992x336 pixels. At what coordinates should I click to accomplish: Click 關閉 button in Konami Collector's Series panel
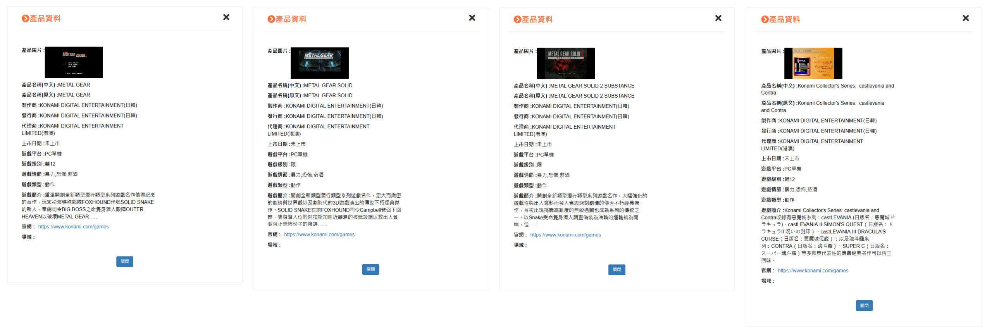(864, 306)
